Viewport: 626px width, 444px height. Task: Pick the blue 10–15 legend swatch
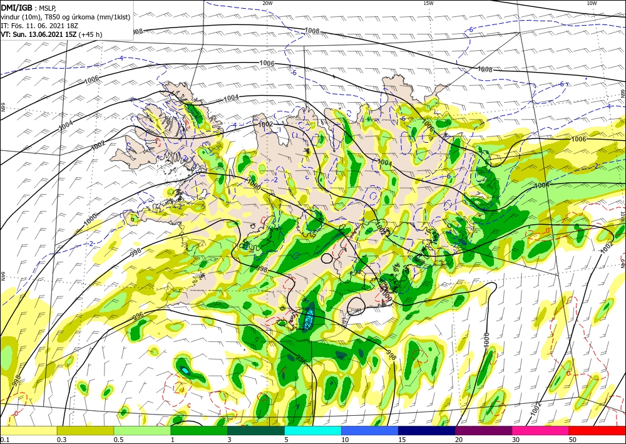tap(370, 430)
